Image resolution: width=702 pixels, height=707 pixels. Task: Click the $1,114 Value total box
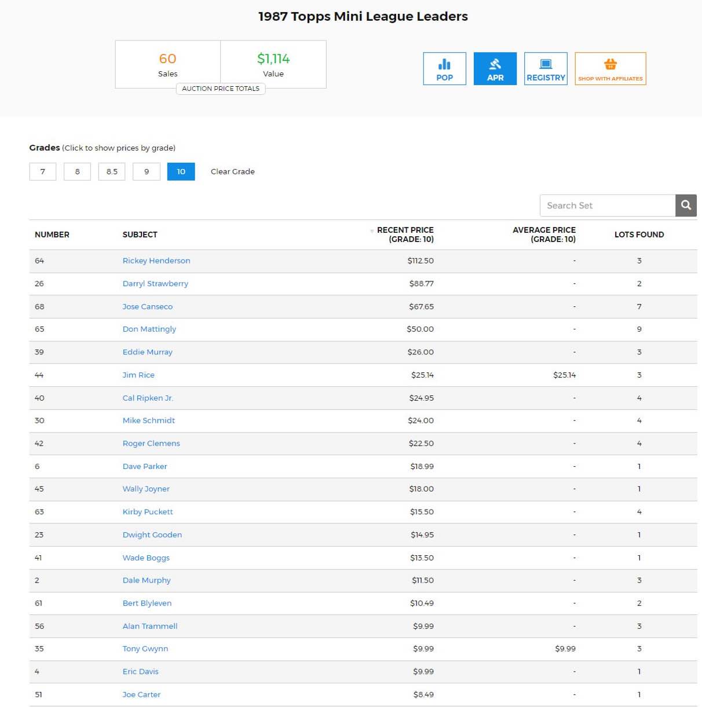point(273,64)
